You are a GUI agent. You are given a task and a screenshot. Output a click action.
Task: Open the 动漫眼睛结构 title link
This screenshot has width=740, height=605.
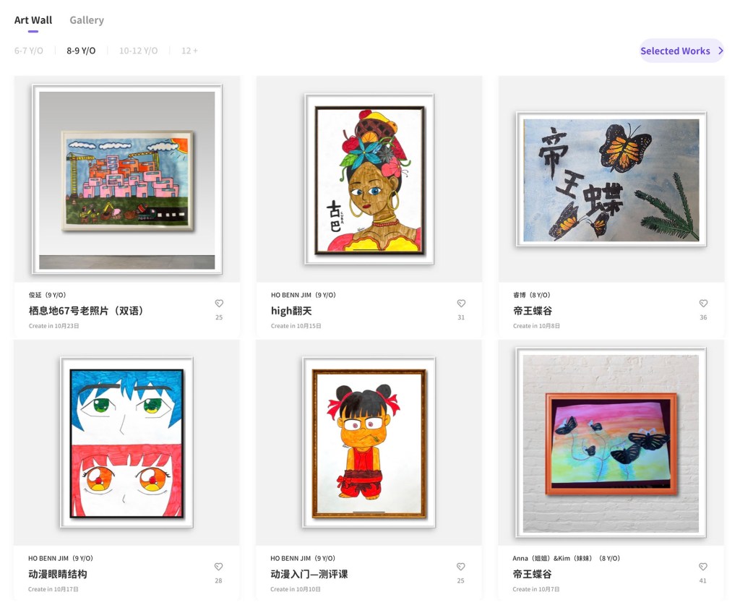coord(58,575)
